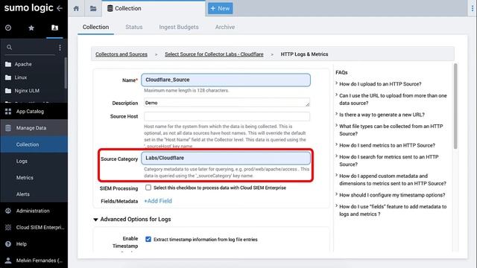Click the App Catalog grid icon
477x268 pixels.
(8, 112)
